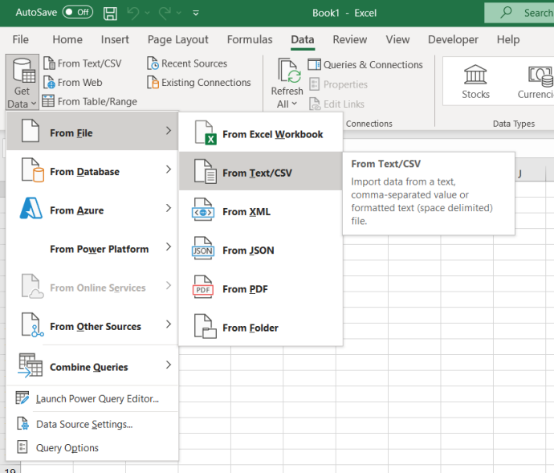Click the Properties ribbon button
Image resolution: width=554 pixels, height=473 pixels.
(338, 84)
